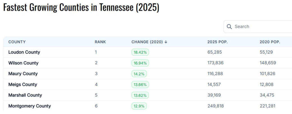Open the Meigs County link
292x114 pixels.
(x=23, y=84)
